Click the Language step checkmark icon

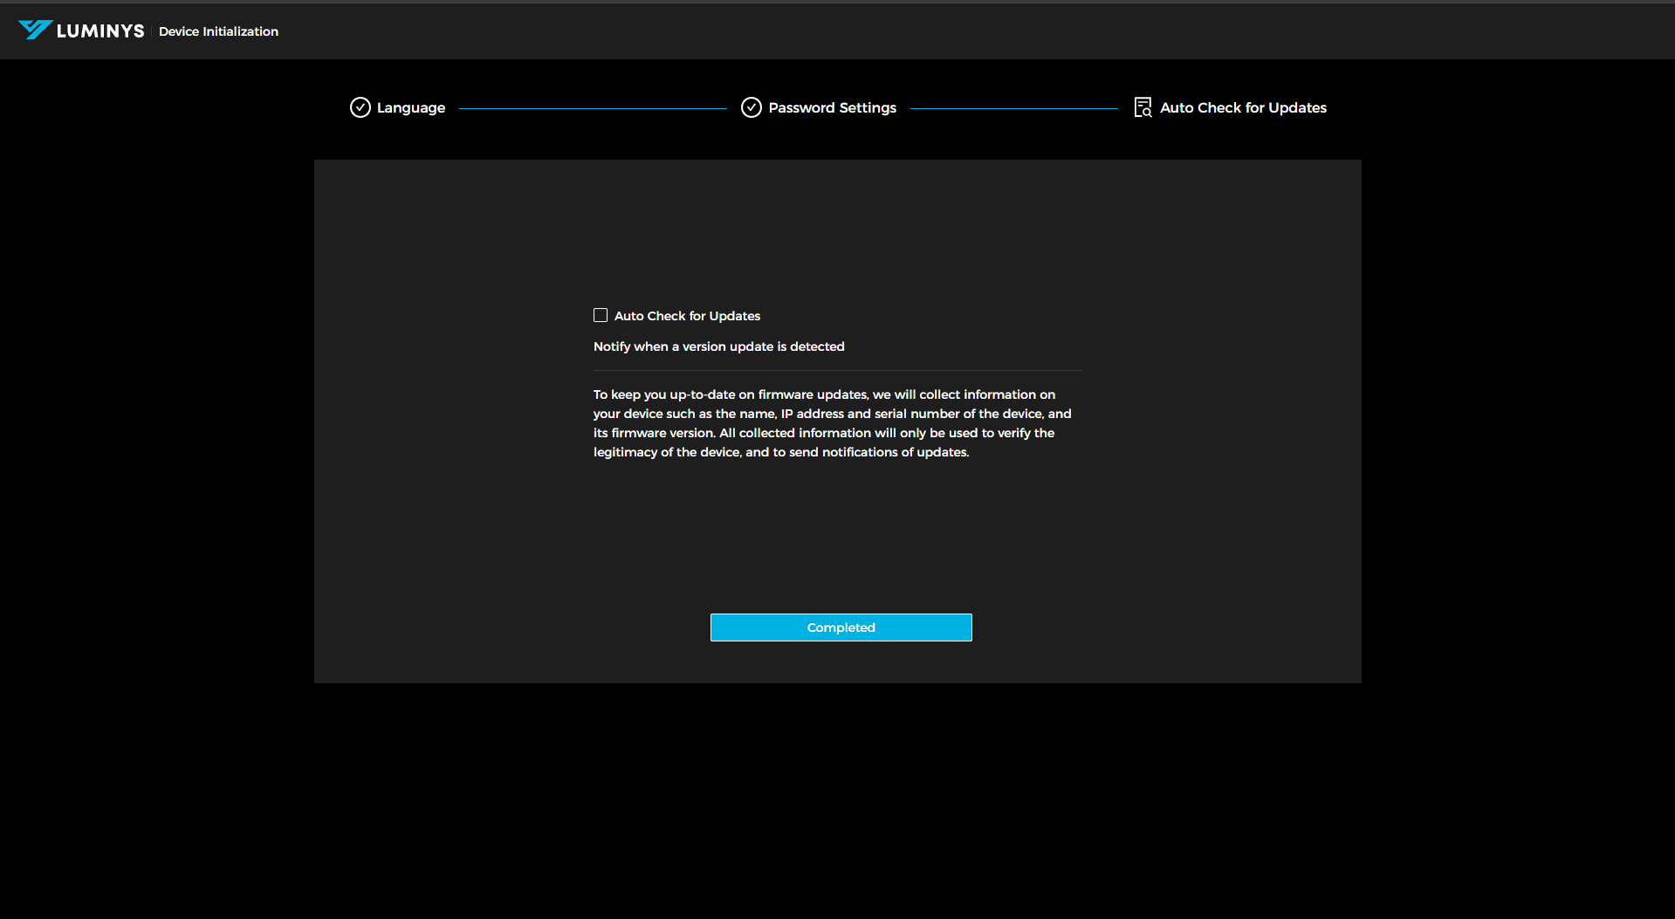point(360,107)
